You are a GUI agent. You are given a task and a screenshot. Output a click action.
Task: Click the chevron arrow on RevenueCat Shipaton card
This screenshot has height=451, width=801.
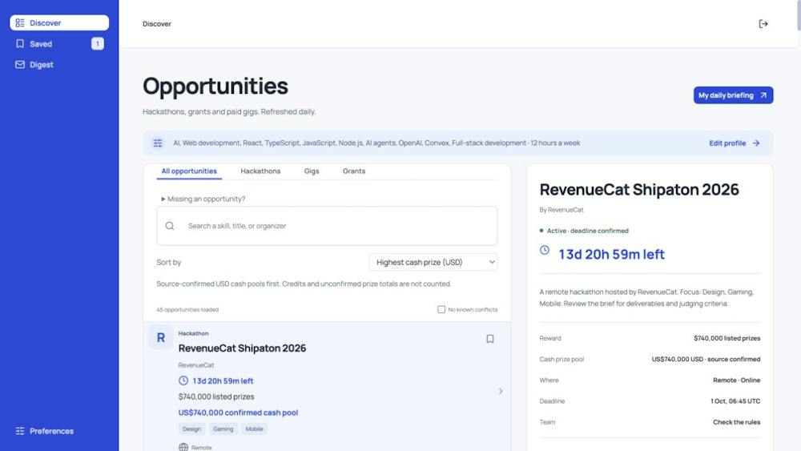pyautogui.click(x=501, y=391)
